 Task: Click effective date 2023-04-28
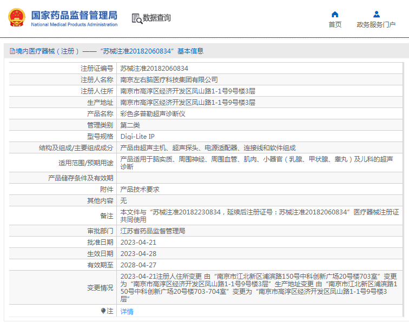[138, 254]
